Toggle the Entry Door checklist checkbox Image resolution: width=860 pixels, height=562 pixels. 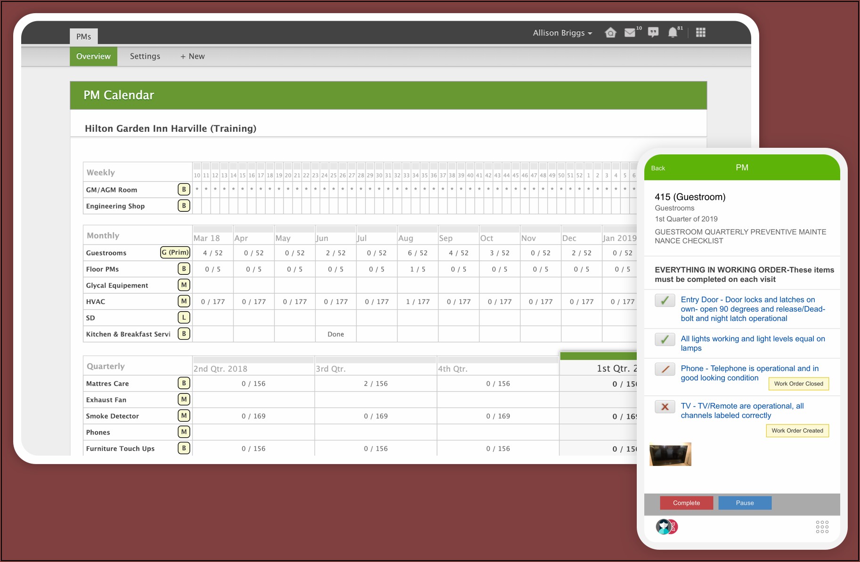[x=665, y=300]
